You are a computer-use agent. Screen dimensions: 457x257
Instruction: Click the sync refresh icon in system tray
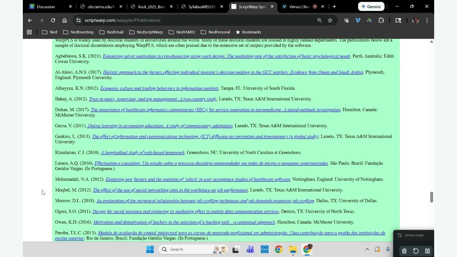coord(377,250)
